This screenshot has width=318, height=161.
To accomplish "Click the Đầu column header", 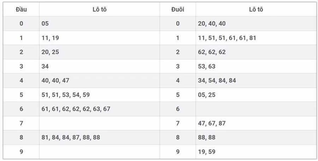I will point(21,10).
